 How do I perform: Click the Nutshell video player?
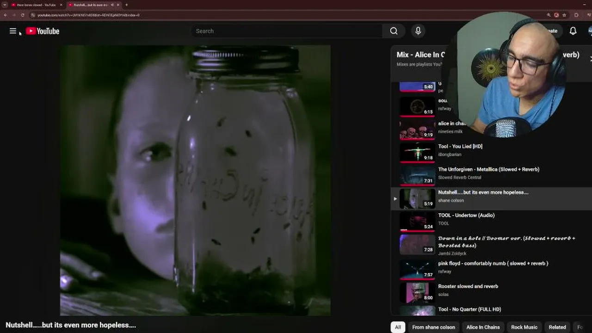coord(195,180)
